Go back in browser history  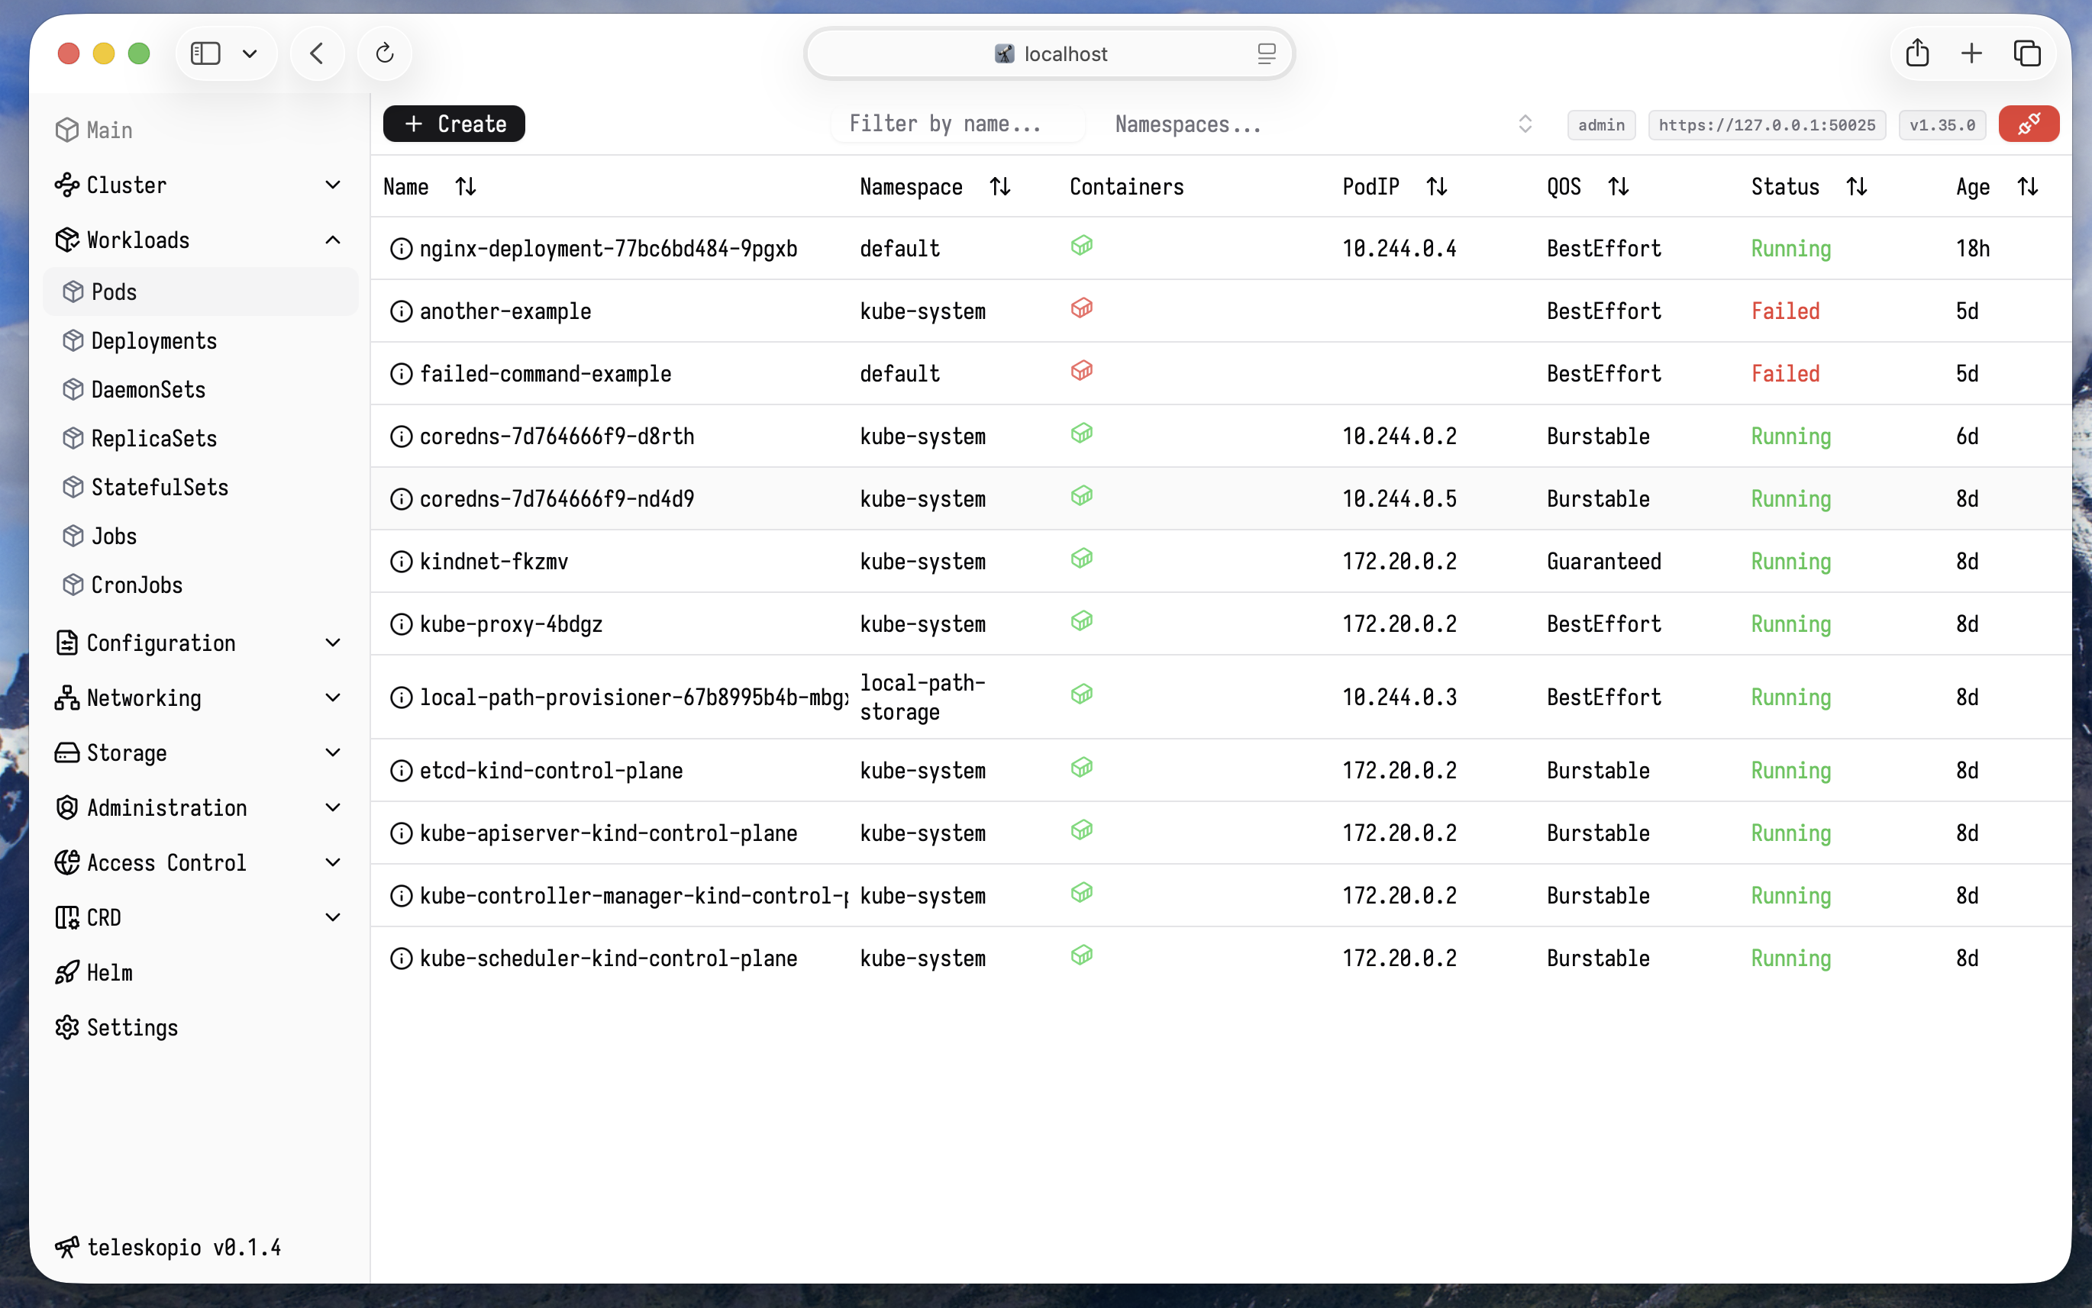[x=317, y=53]
